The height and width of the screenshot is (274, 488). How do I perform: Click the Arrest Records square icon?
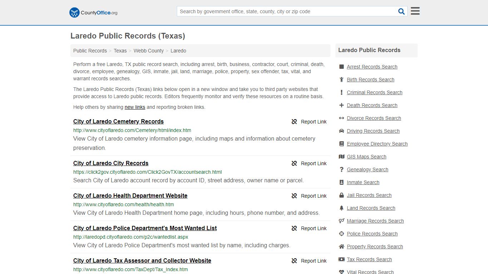click(342, 67)
